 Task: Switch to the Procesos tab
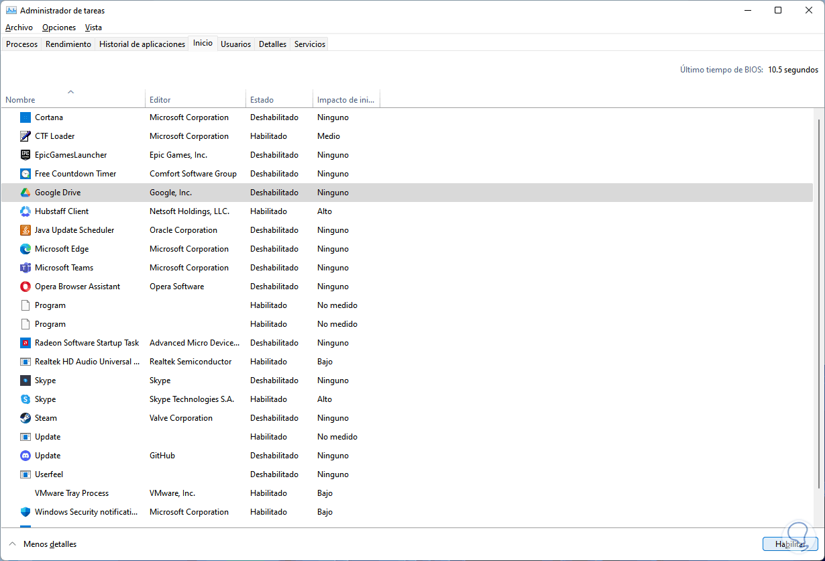point(21,44)
